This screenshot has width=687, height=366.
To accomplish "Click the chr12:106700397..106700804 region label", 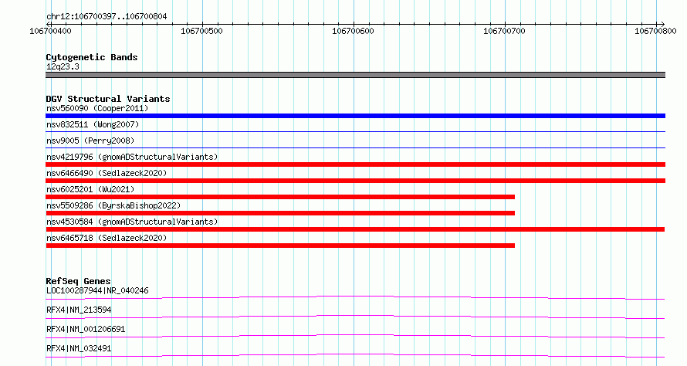I will pos(107,16).
